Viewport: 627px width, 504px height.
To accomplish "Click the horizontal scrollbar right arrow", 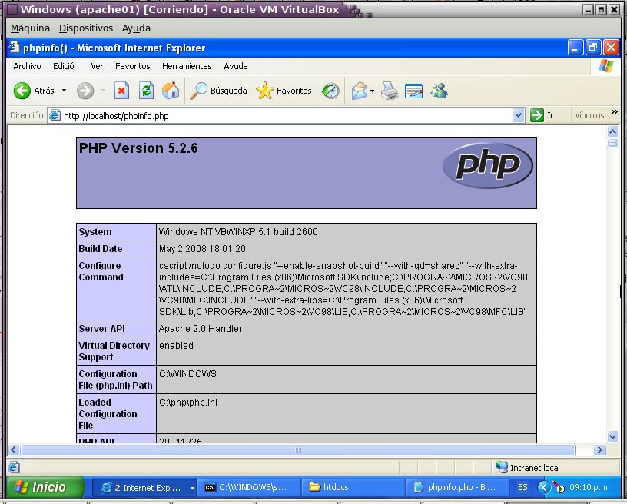I will (599, 450).
